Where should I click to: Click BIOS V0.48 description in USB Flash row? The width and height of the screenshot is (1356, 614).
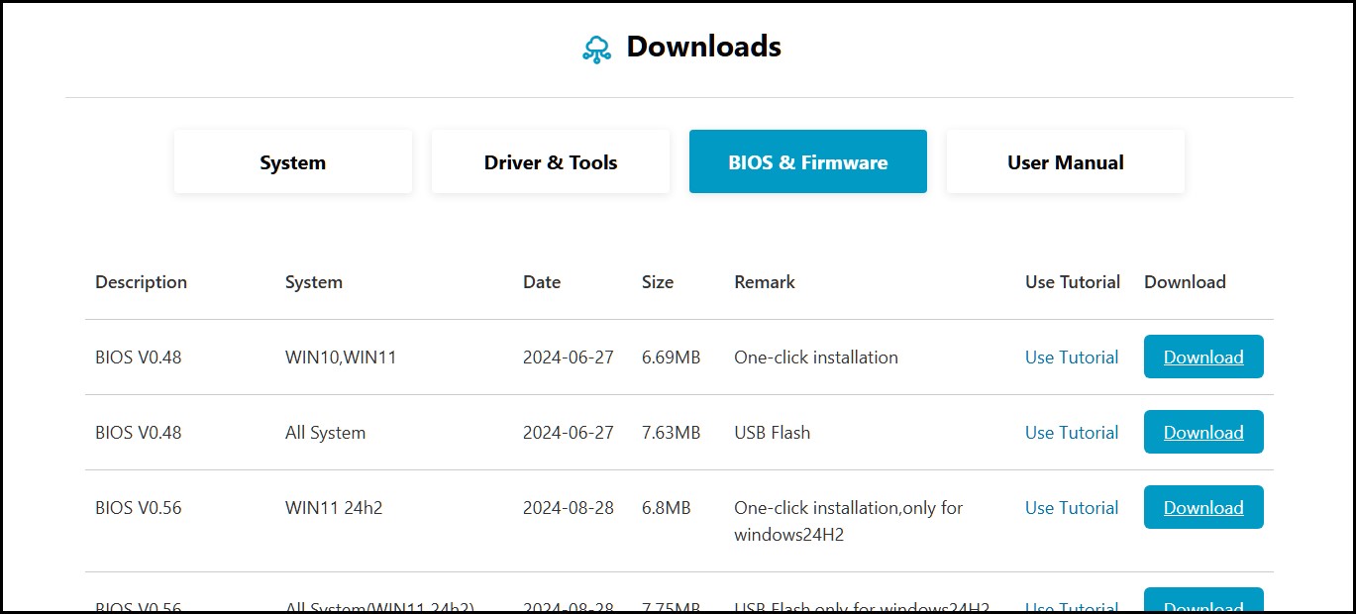pos(139,433)
